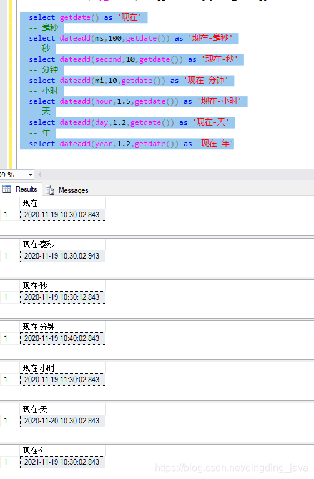Click the 现在-年 column header

(62, 451)
